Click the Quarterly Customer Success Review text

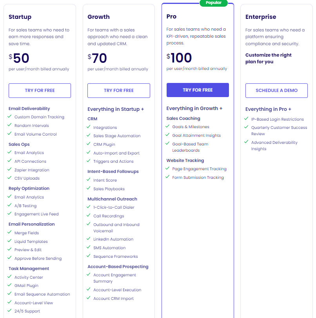(279, 131)
